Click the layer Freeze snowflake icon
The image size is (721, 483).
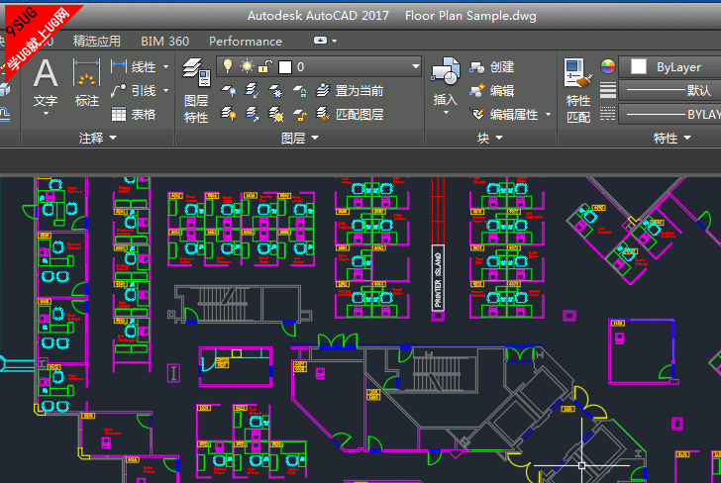tap(276, 90)
